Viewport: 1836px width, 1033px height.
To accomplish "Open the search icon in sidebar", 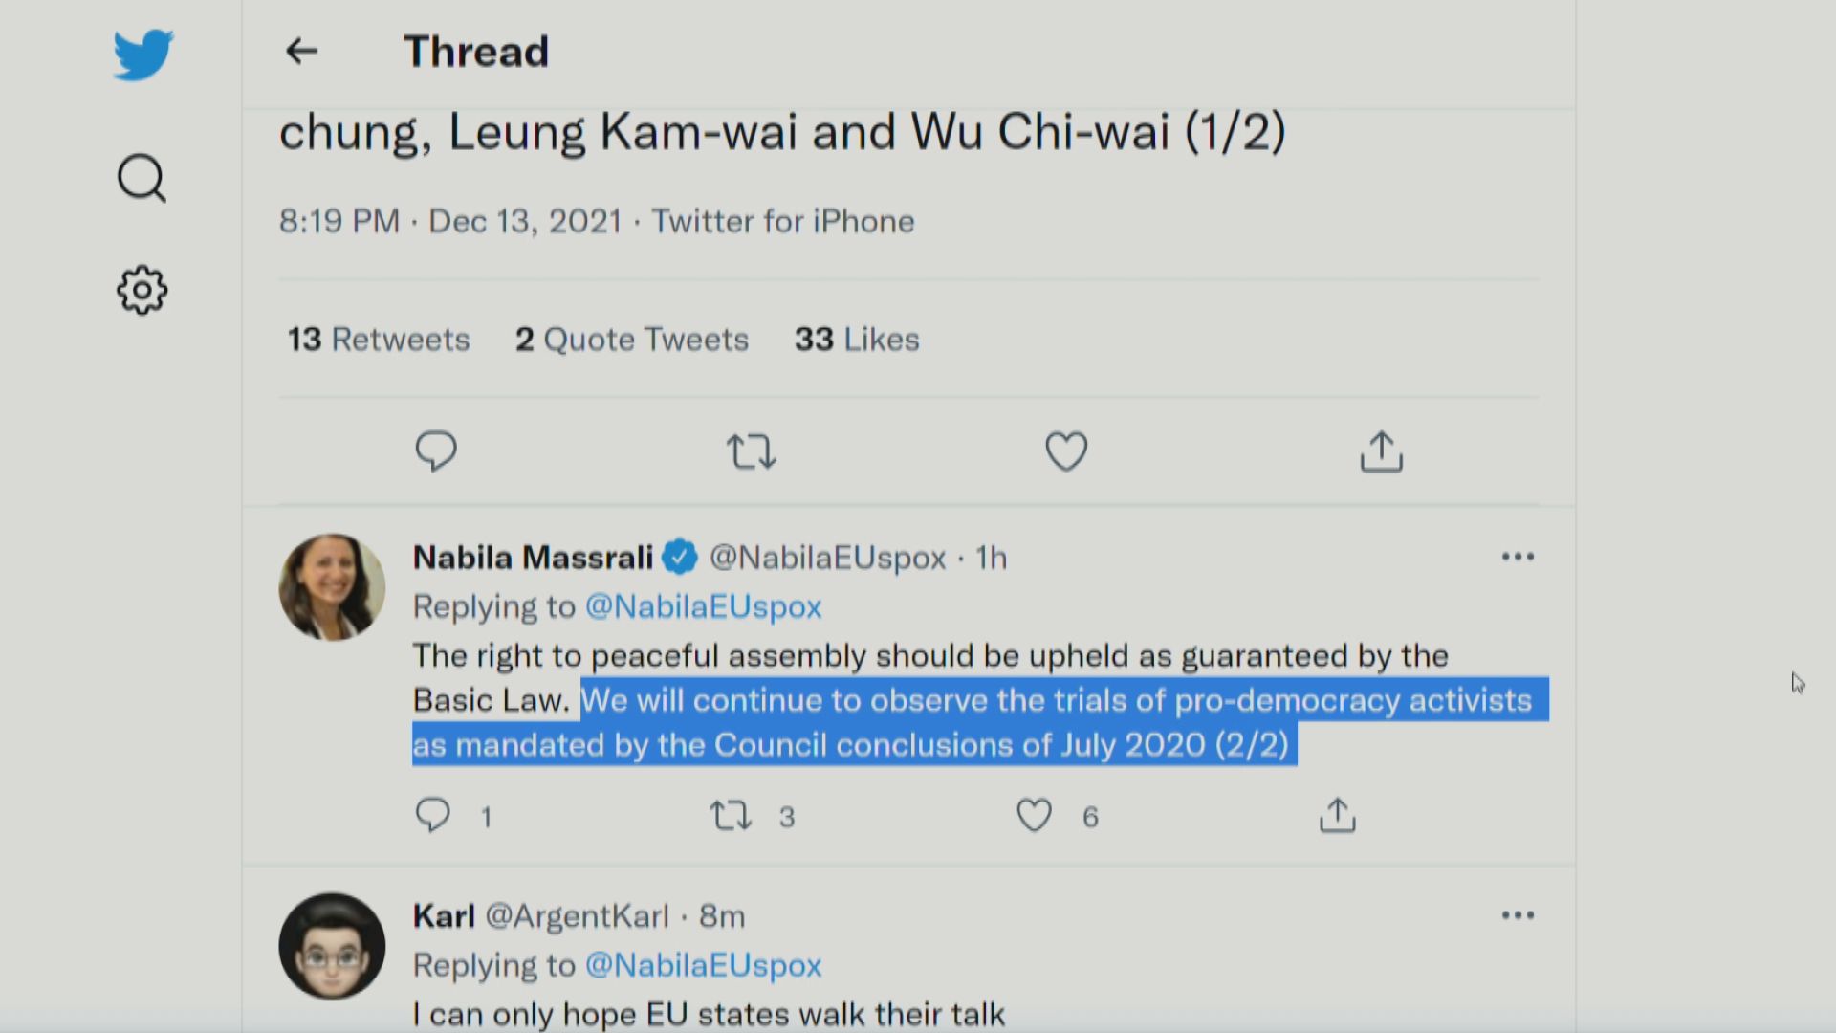I will 141,178.
